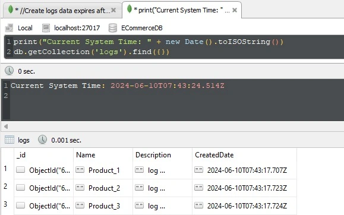Image resolution: width=344 pixels, height=215 pixels.
Task: Click ObjectId icon in Product_3 row
Action: [20, 205]
